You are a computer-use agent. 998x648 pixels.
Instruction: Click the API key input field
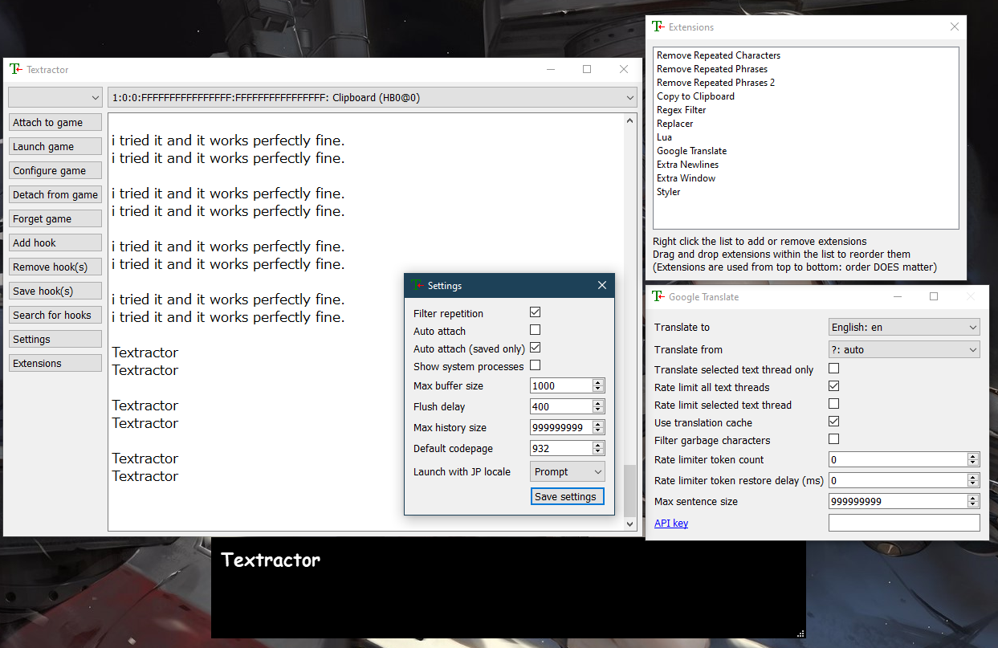(x=904, y=523)
